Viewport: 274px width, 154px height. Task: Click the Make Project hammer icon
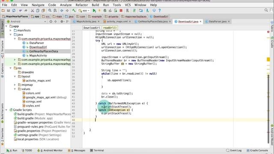pos(74,10)
